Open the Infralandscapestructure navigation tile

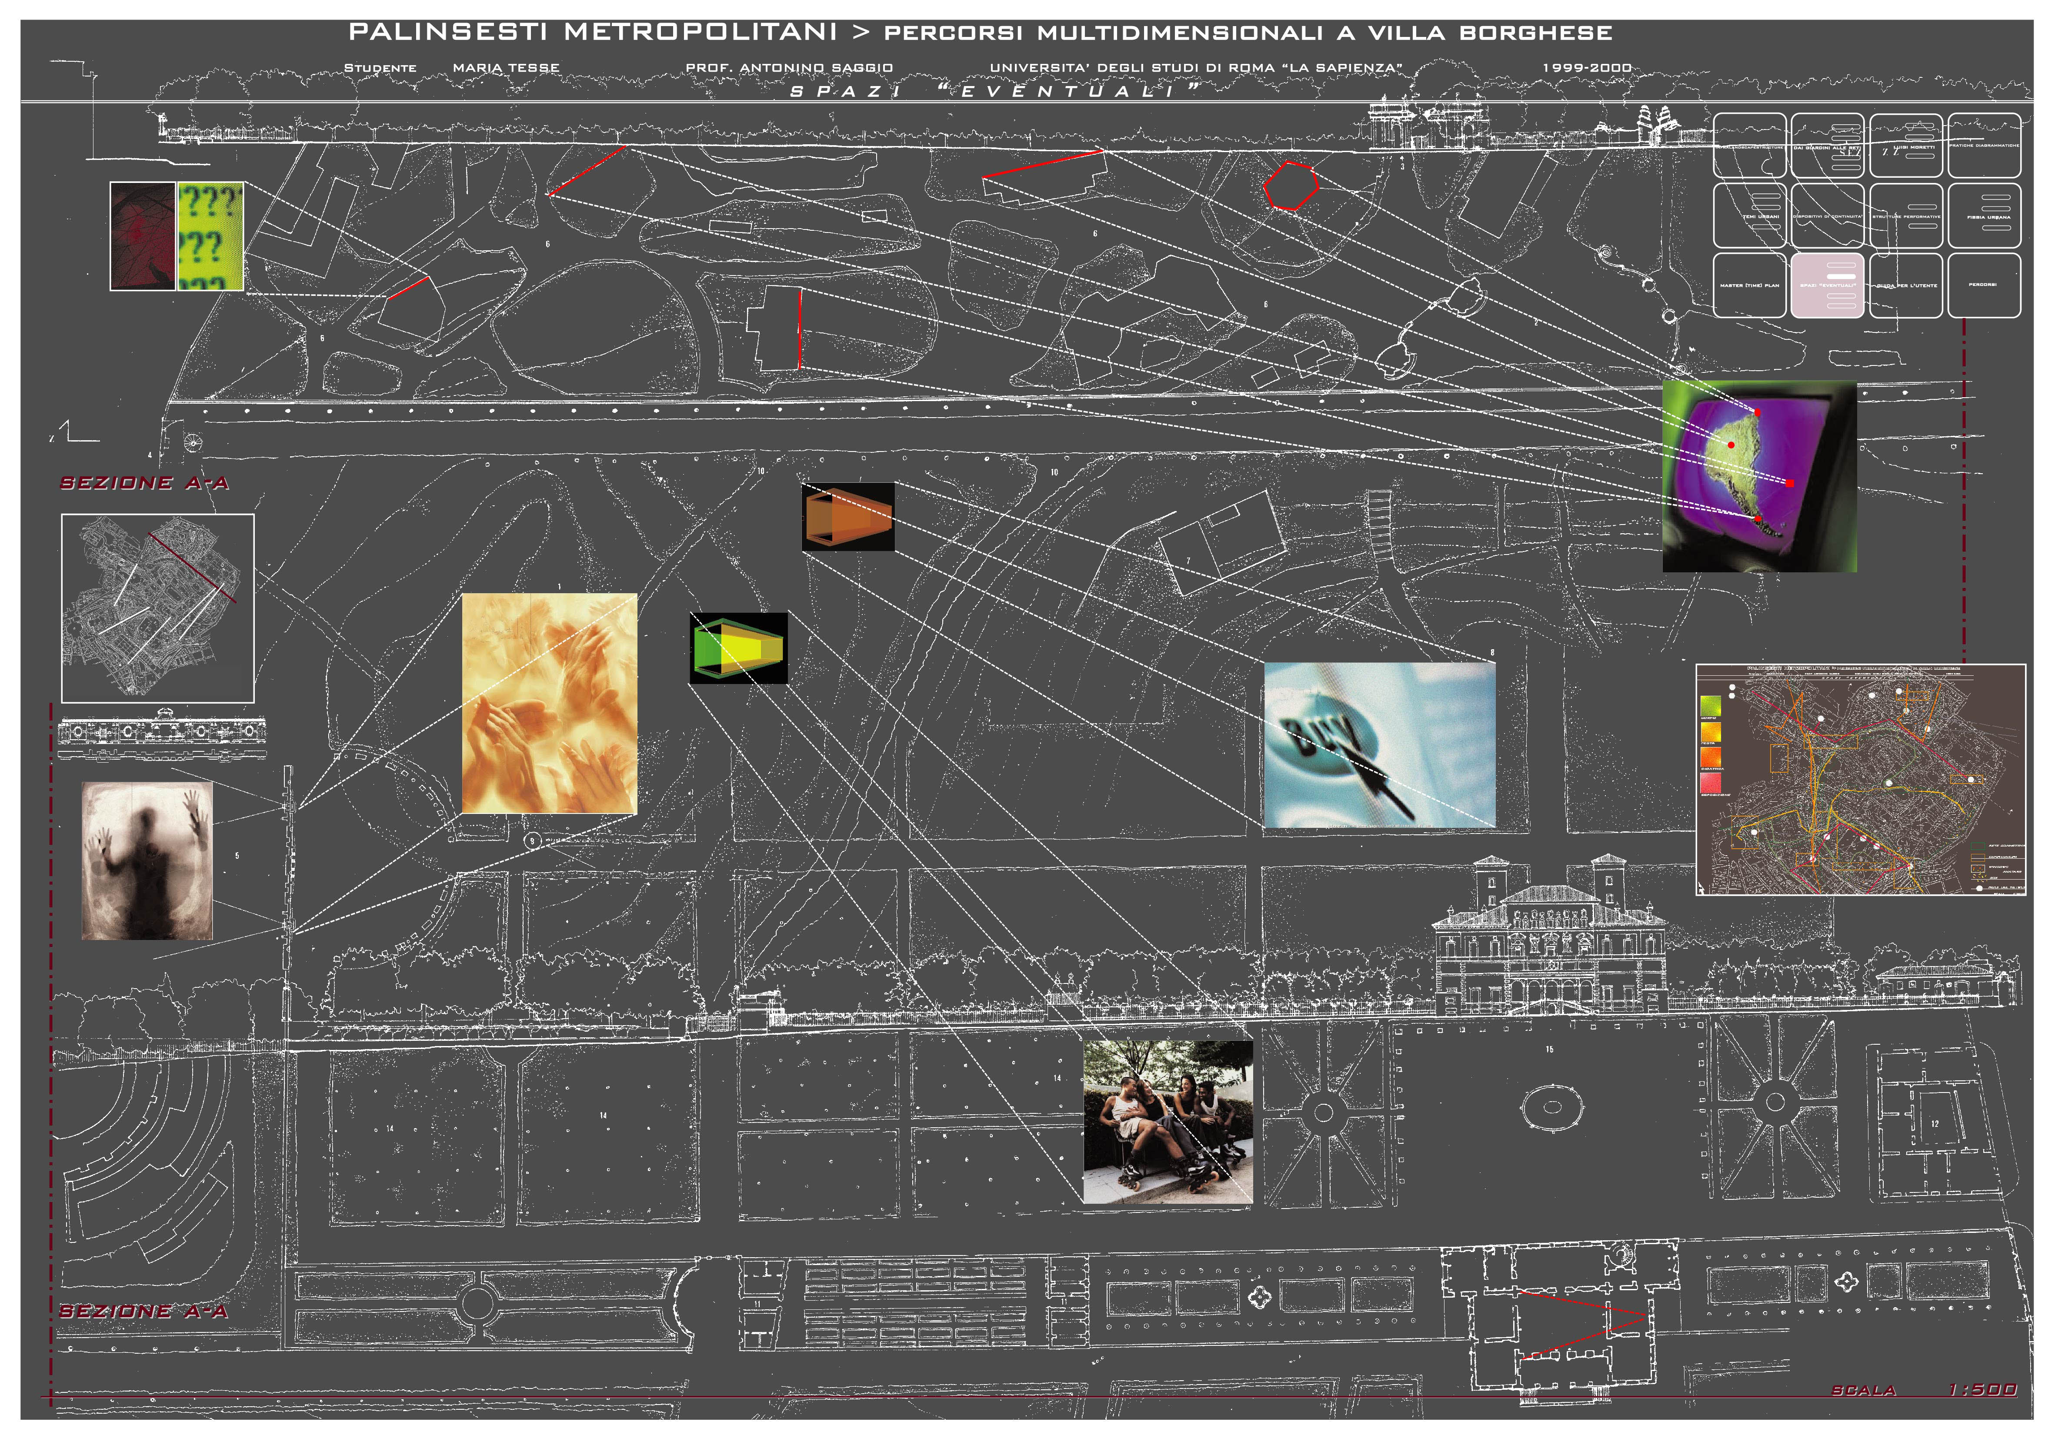pos(1749,146)
